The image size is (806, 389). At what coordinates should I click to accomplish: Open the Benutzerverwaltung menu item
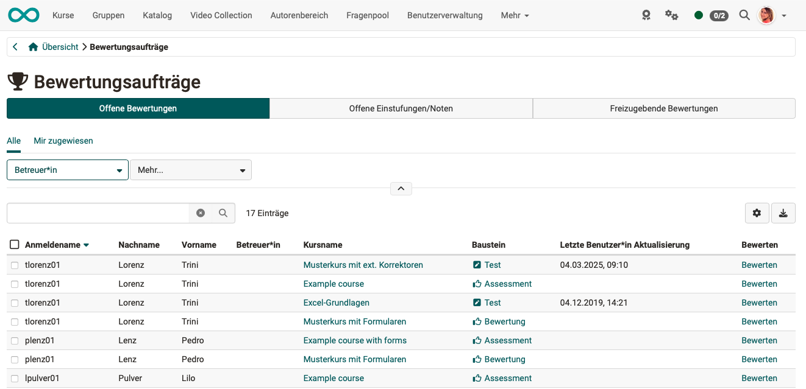[x=444, y=15]
